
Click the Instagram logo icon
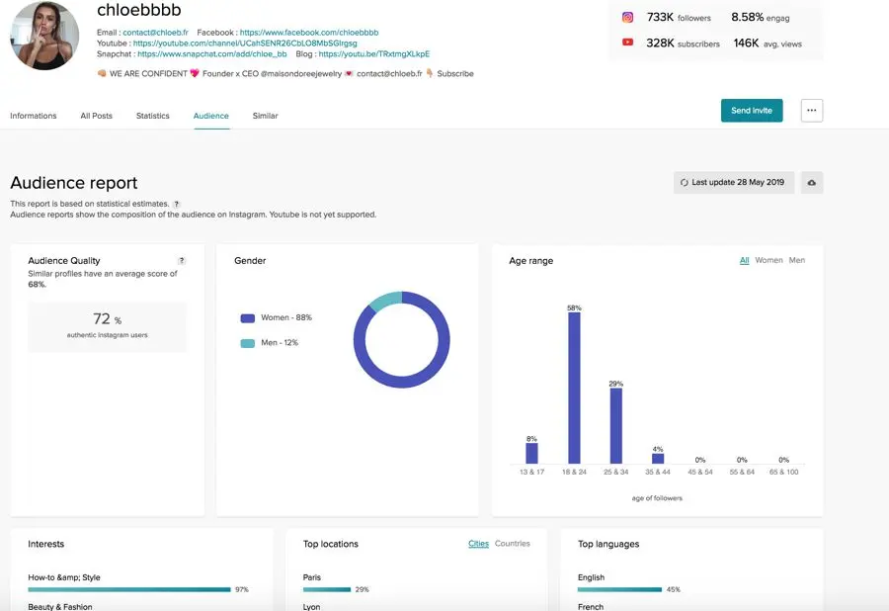point(627,18)
